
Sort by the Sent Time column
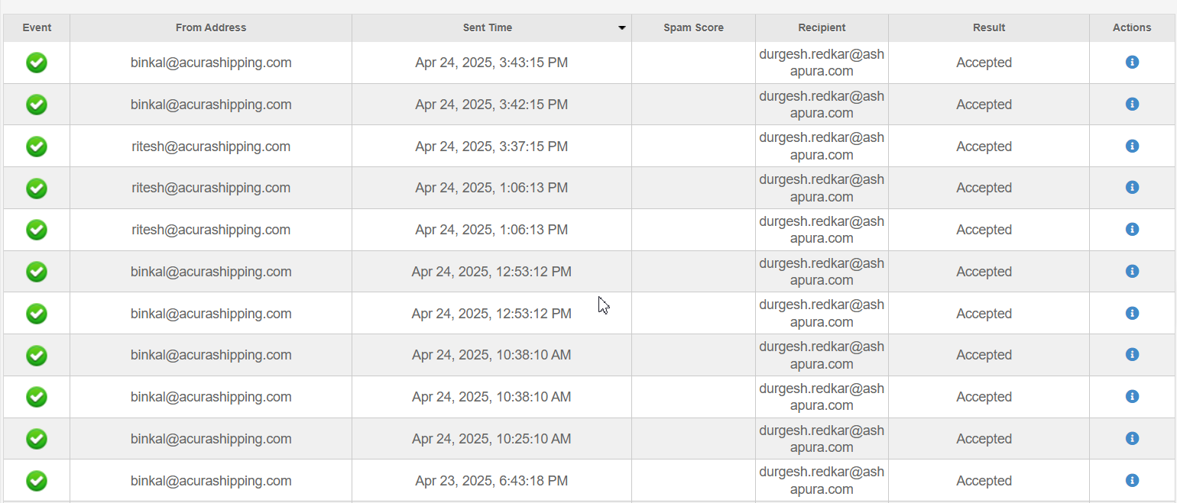[x=488, y=27]
